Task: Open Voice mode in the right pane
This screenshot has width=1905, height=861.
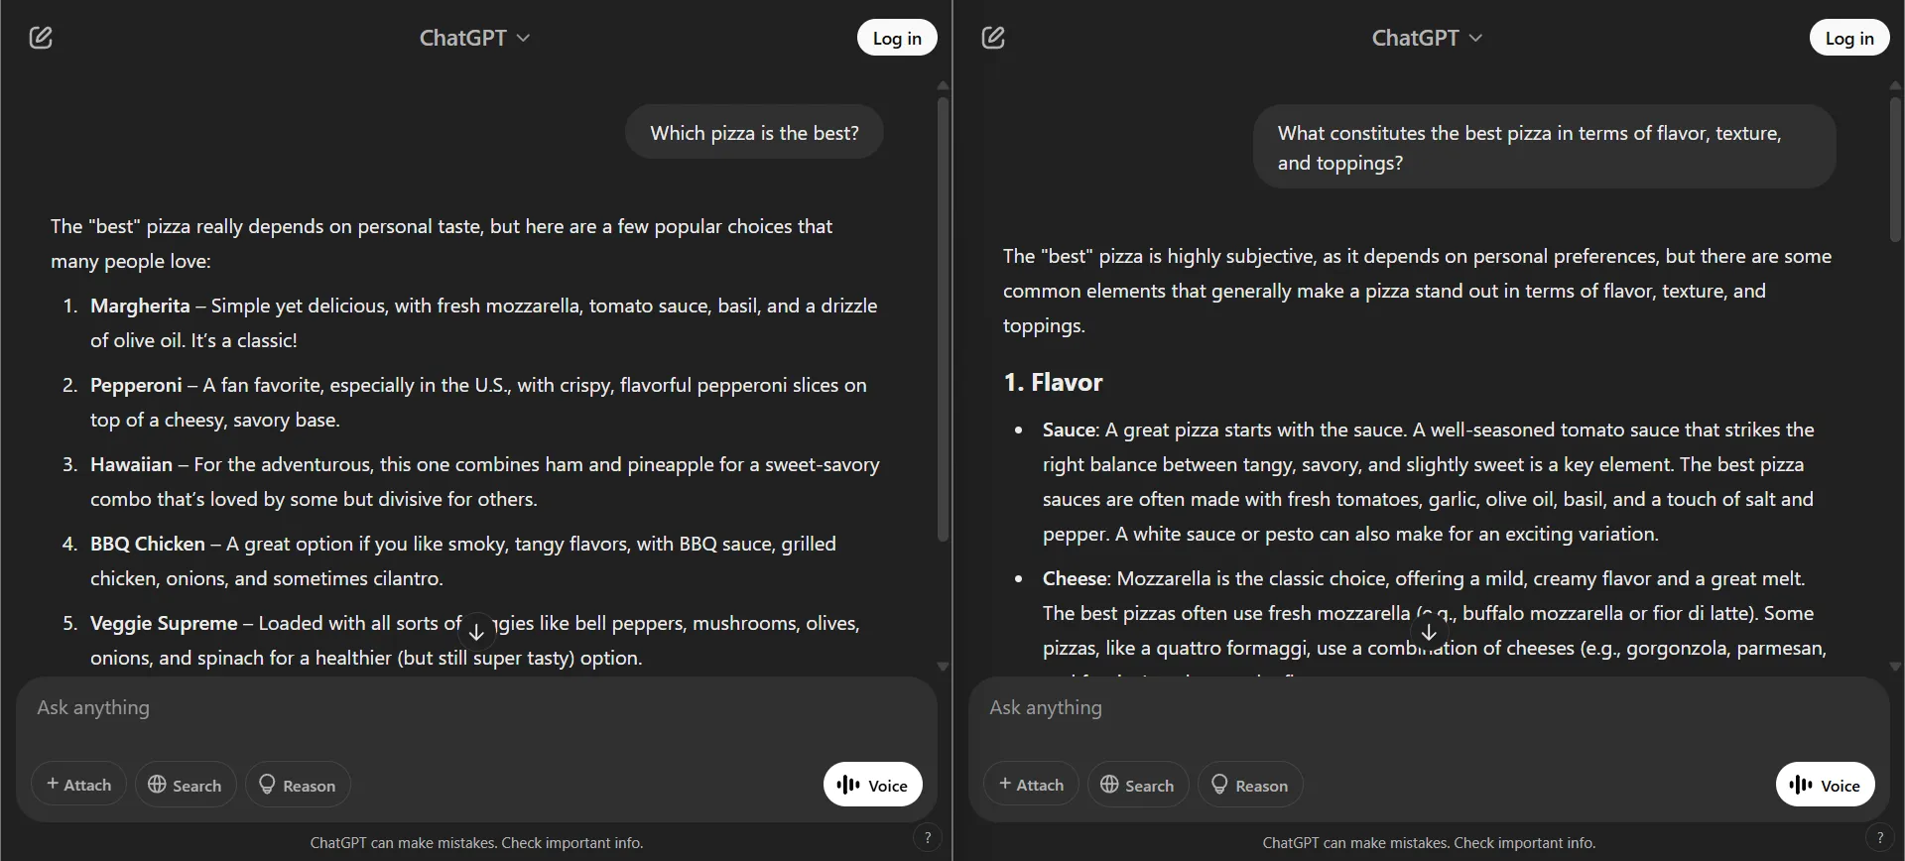Action: (1824, 784)
